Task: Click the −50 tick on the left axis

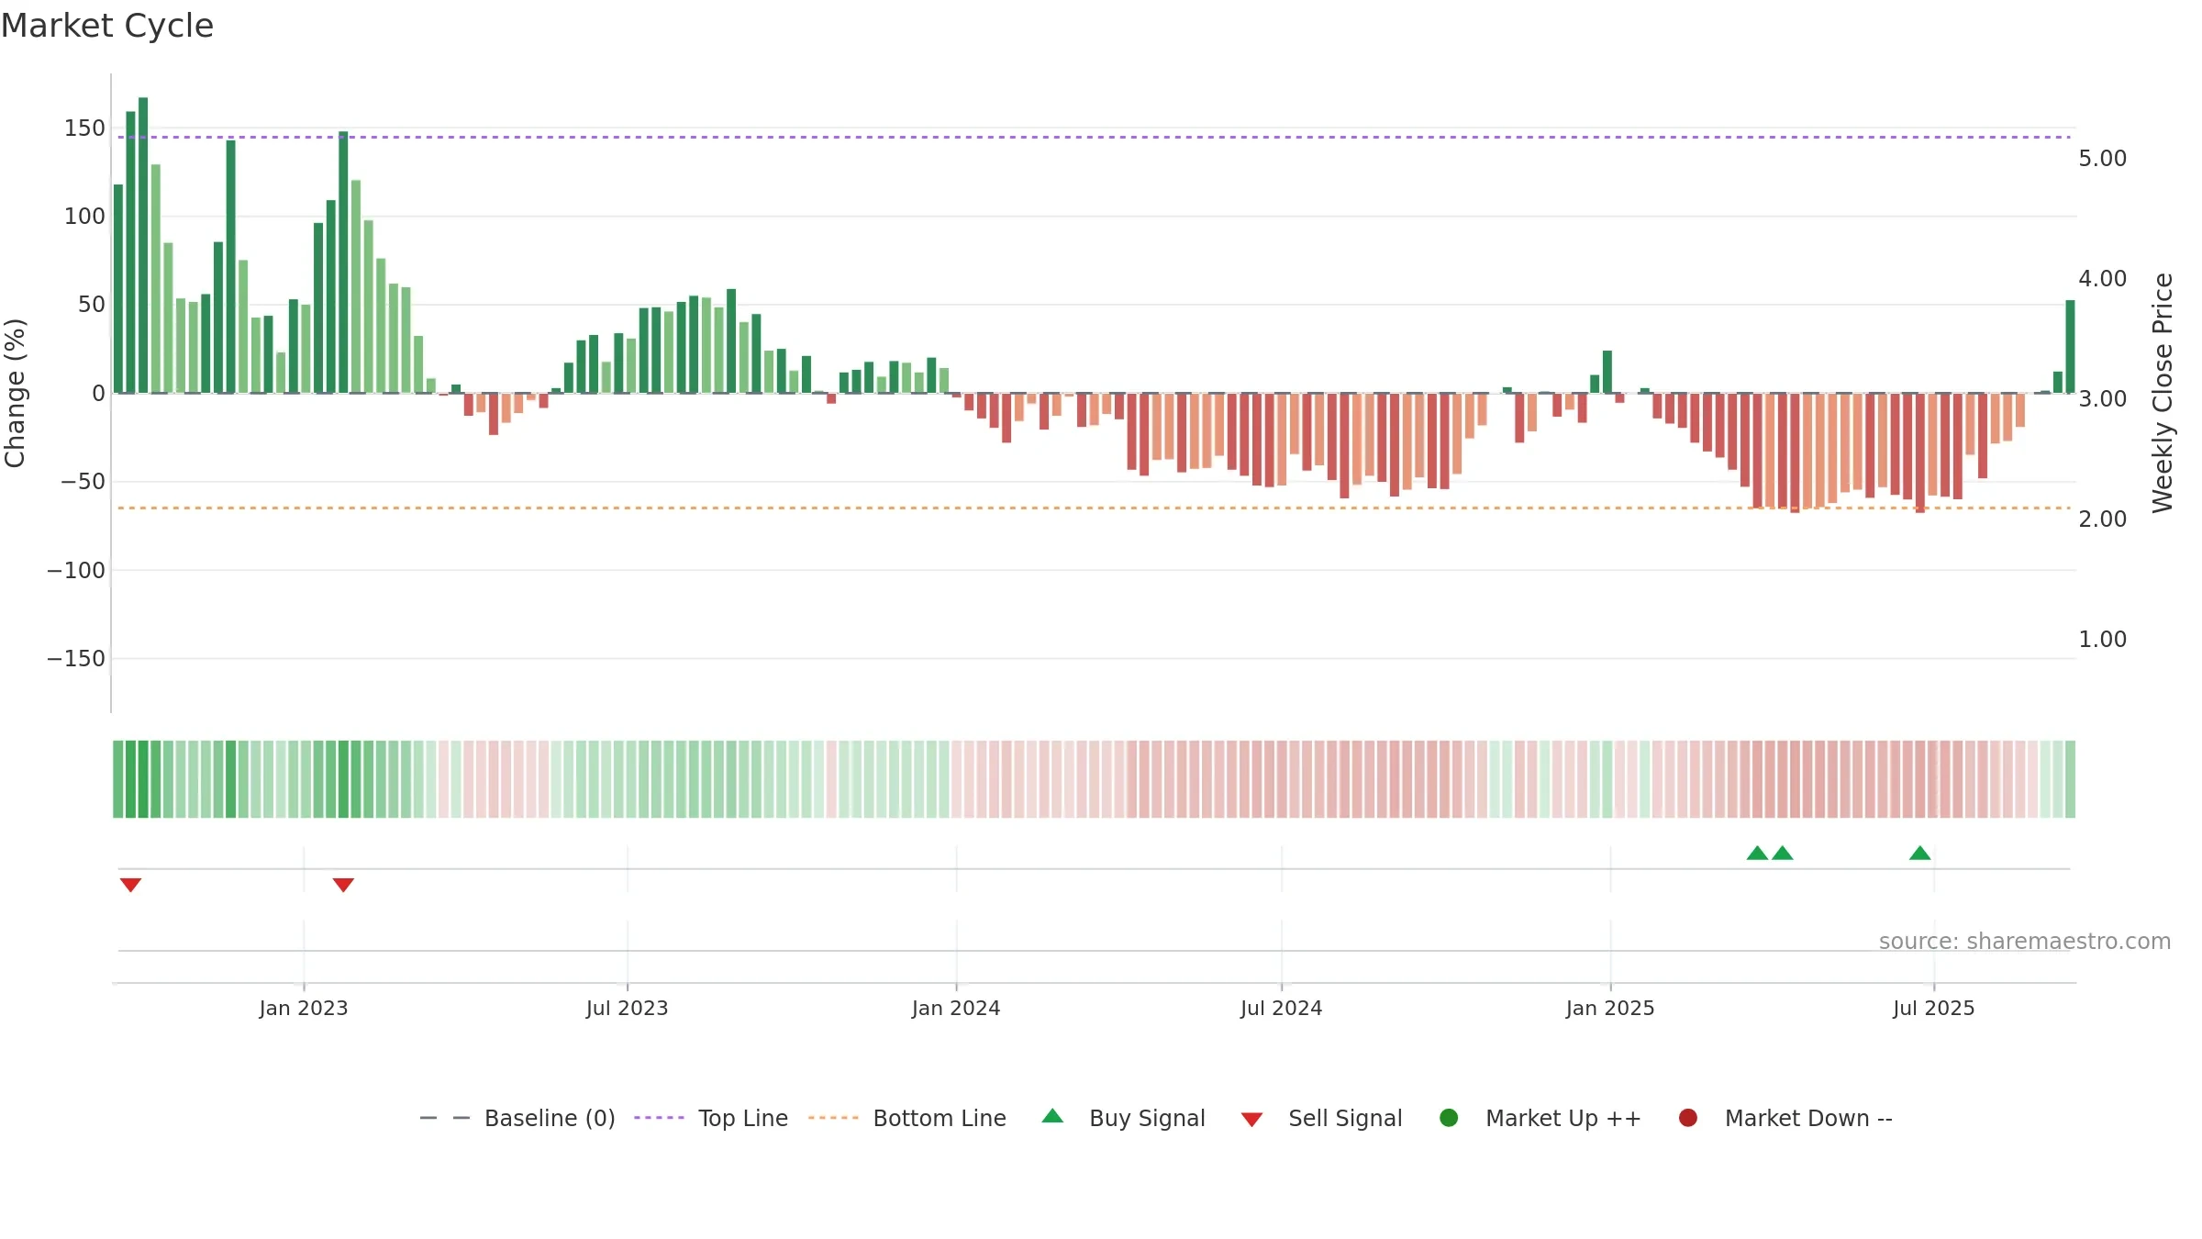Action: (83, 482)
